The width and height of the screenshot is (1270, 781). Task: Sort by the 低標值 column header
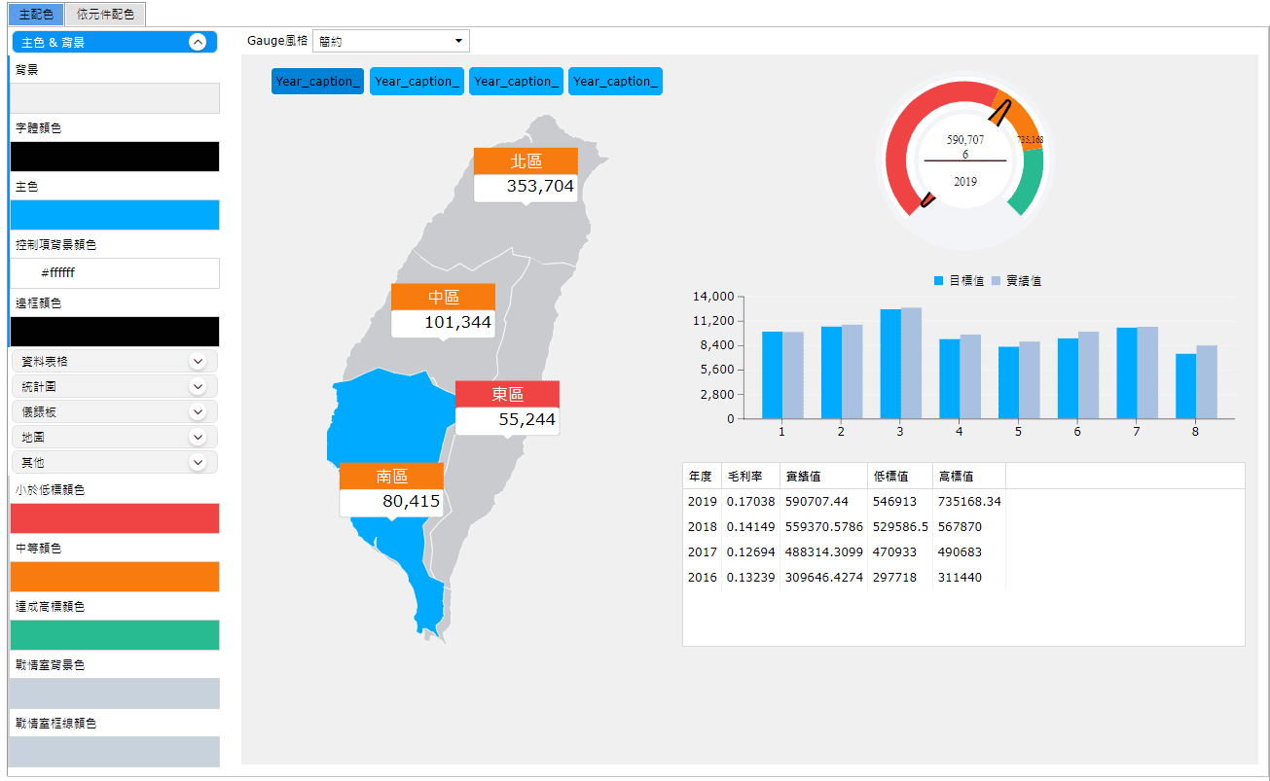pyautogui.click(x=900, y=477)
